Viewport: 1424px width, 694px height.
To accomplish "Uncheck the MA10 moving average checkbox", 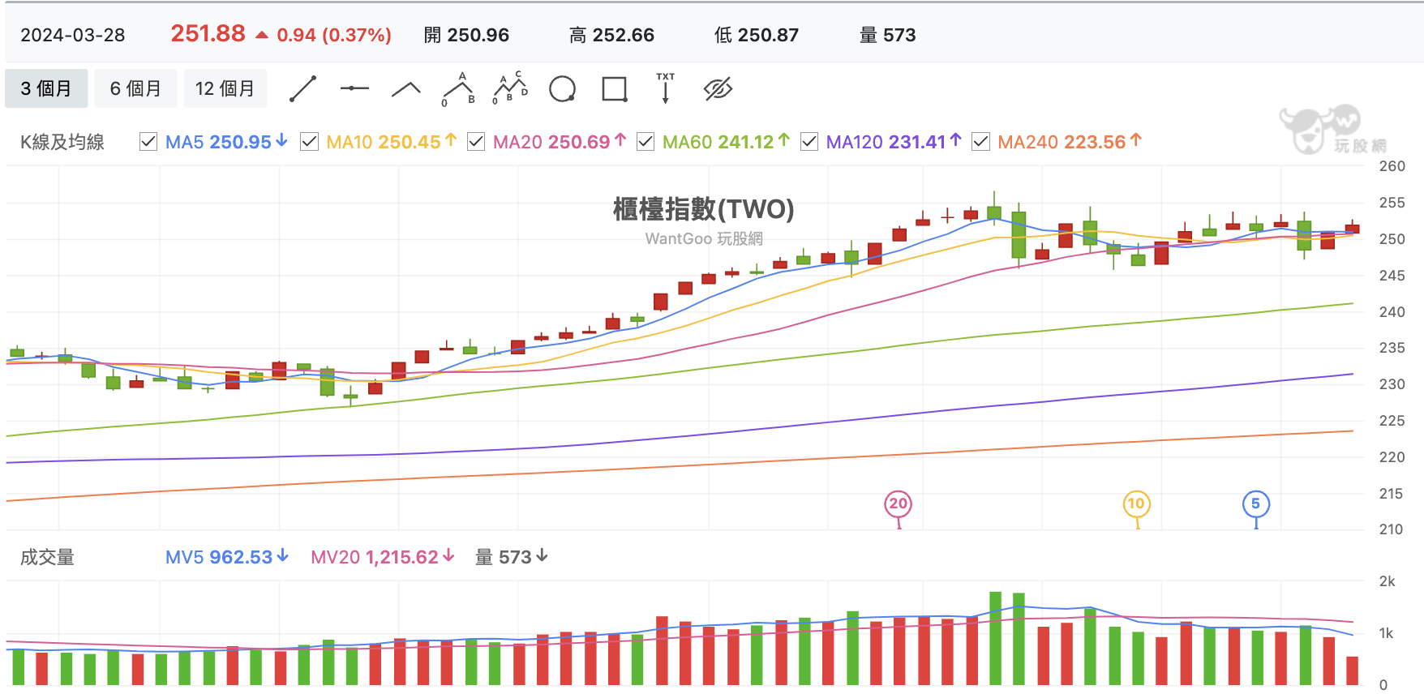I will [309, 142].
